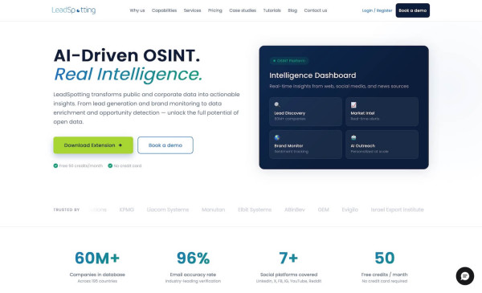Click the 96% statistic
Image resolution: width=482 pixels, height=293 pixels.
193,258
